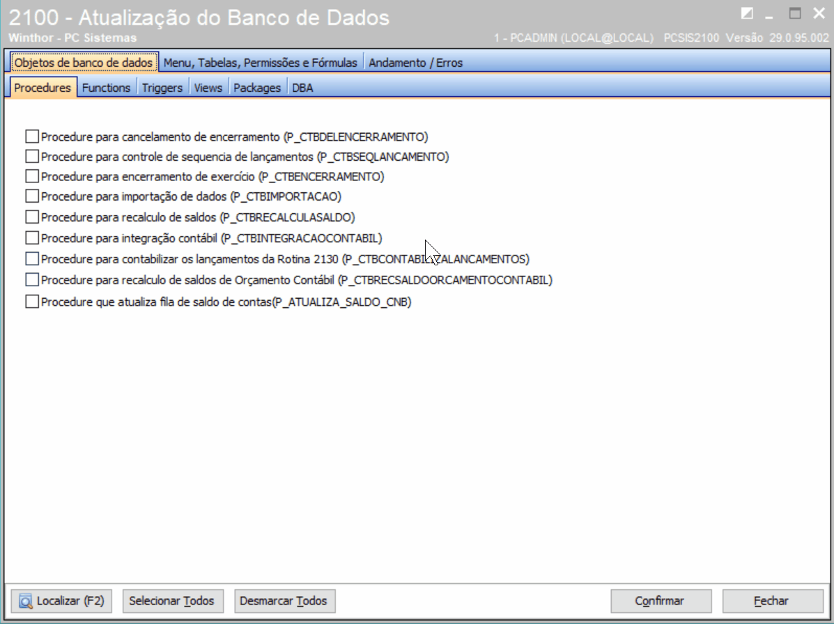Click the 'Winthor - PC Sistemas' subtitle text
This screenshot has width=834, height=624.
[73, 38]
